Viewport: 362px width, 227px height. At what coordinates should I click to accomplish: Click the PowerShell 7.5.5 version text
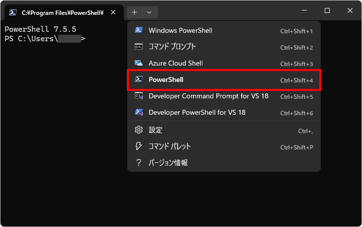(40, 29)
